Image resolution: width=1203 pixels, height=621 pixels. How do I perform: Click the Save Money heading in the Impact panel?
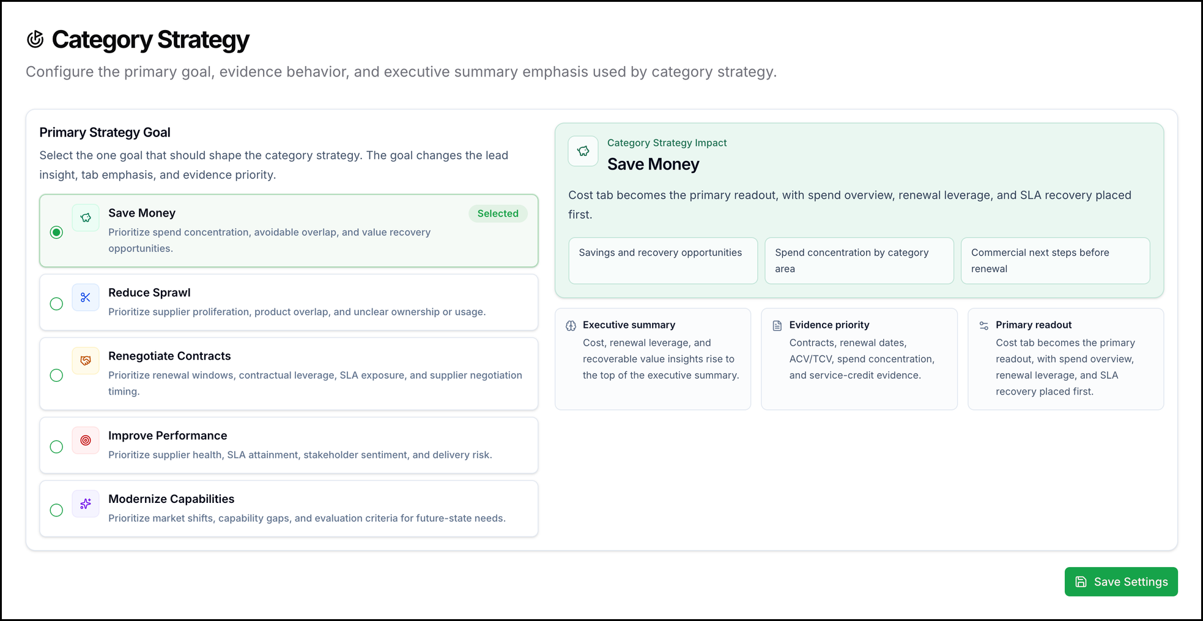[653, 164]
